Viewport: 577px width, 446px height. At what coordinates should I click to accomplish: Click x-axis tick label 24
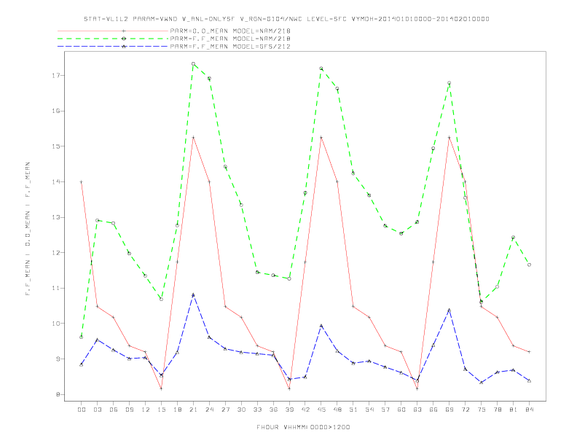point(209,410)
